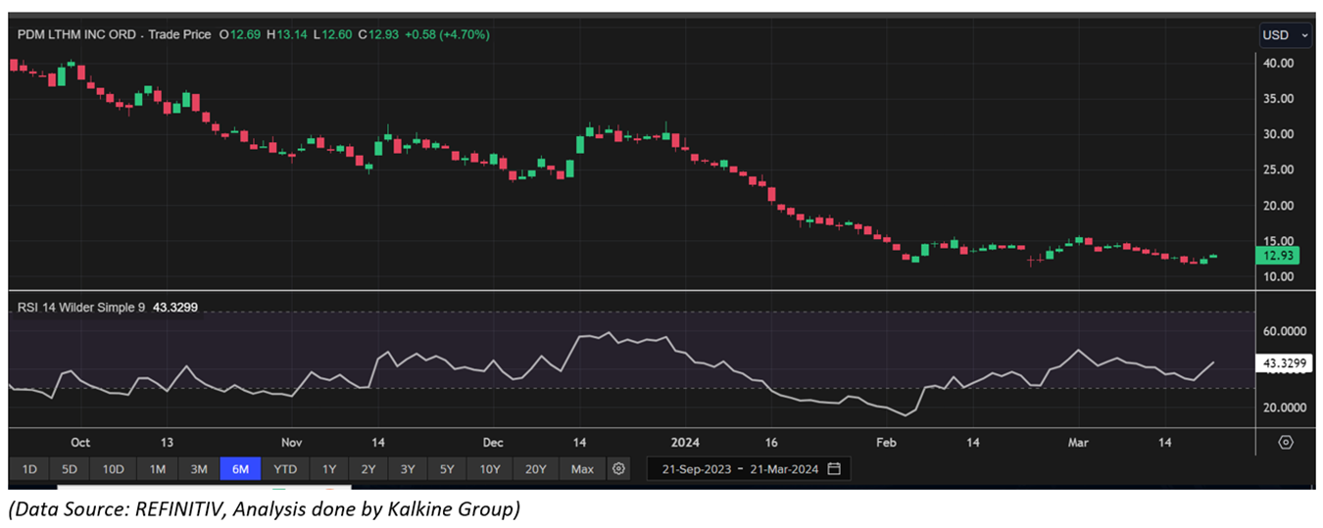Choose the 10D range button

(114, 469)
